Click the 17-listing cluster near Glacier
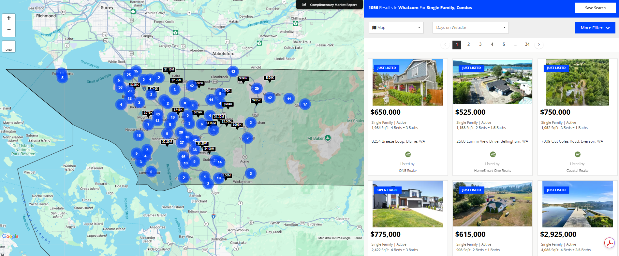This screenshot has height=256, width=619. click(305, 104)
